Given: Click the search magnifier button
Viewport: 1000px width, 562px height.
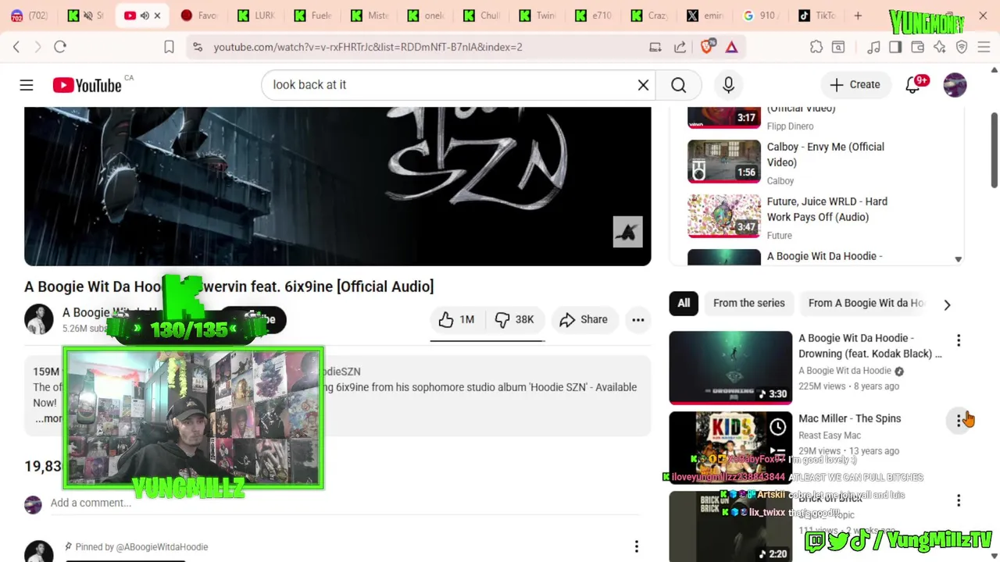Looking at the screenshot, I should point(678,85).
